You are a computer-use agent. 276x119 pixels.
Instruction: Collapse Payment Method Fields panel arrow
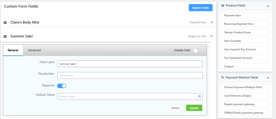268,78
